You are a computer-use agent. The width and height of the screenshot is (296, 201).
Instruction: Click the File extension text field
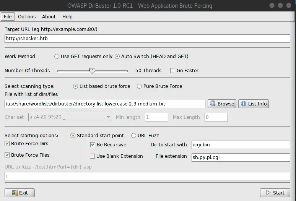(x=241, y=157)
